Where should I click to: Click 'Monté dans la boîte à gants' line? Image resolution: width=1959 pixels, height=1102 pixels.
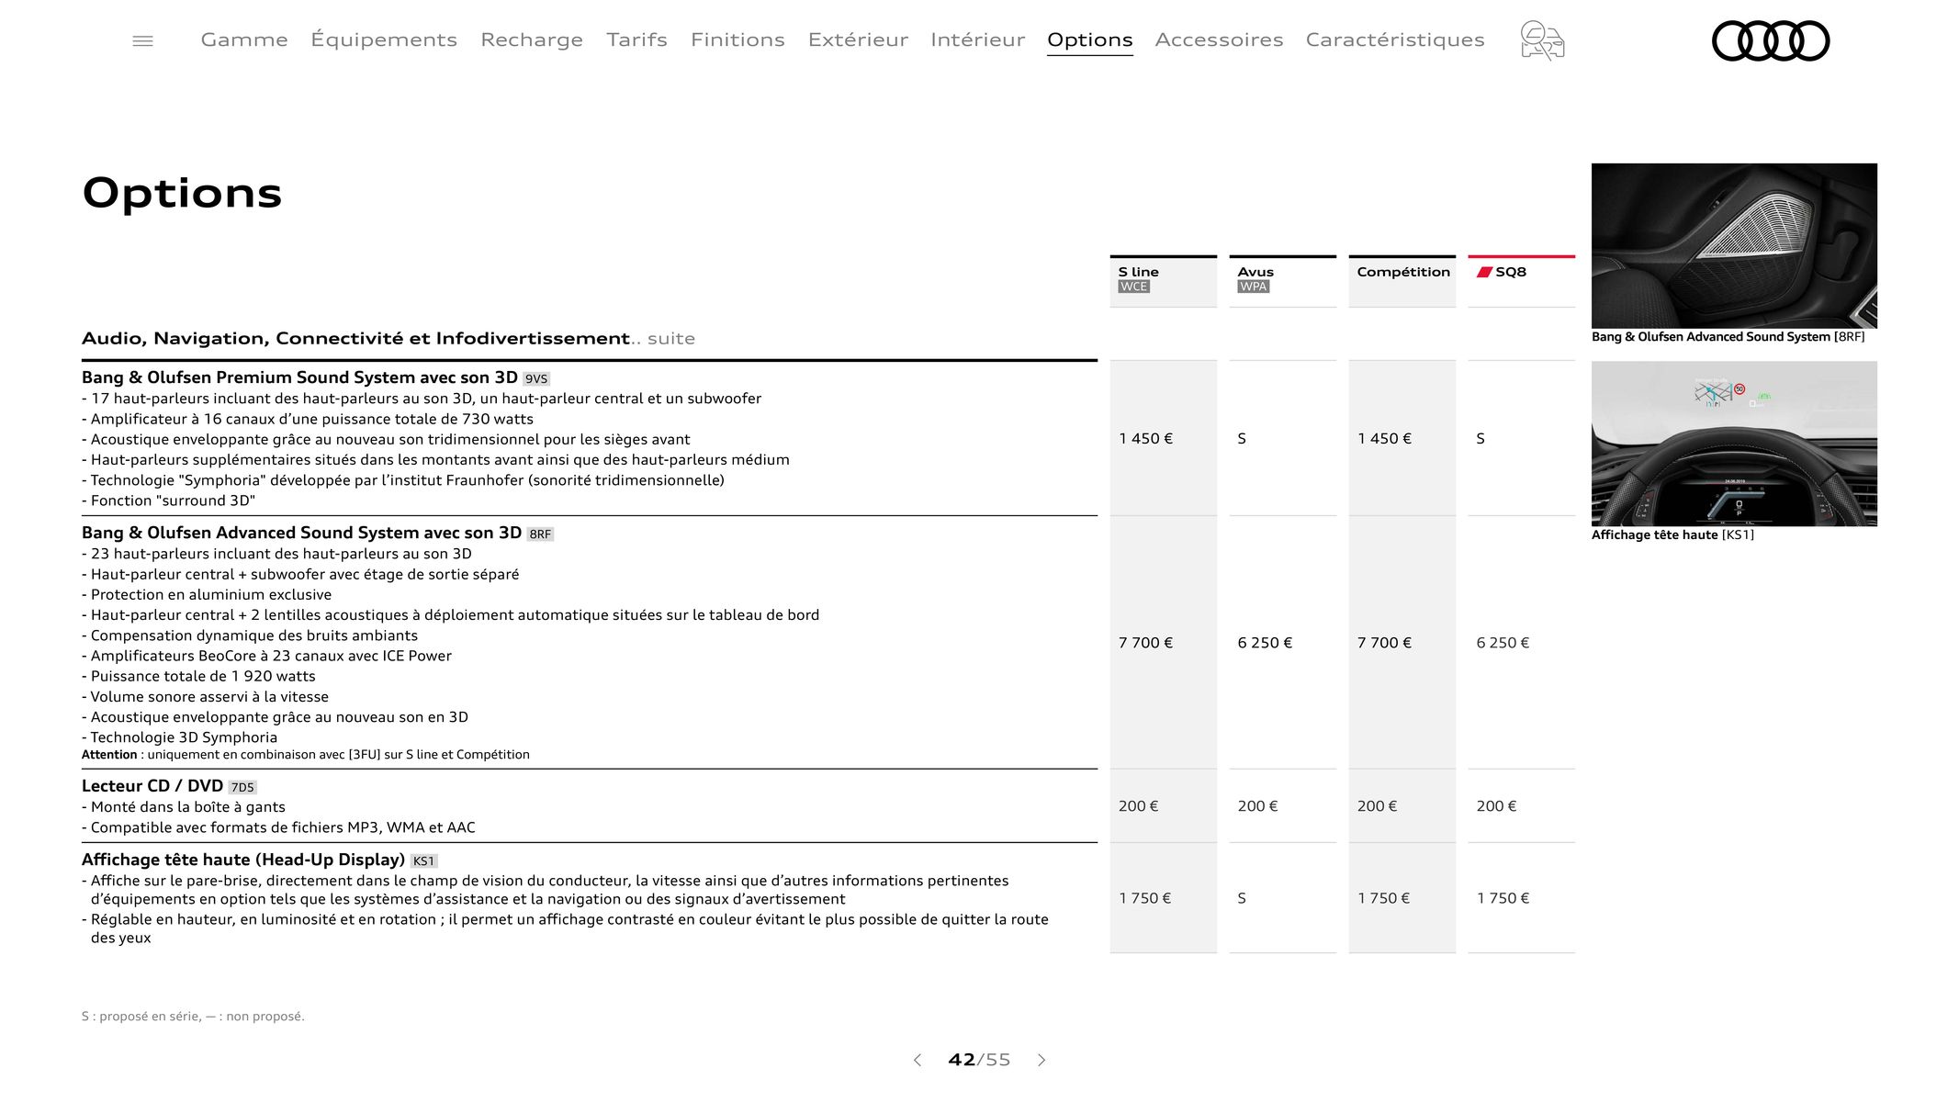184,806
